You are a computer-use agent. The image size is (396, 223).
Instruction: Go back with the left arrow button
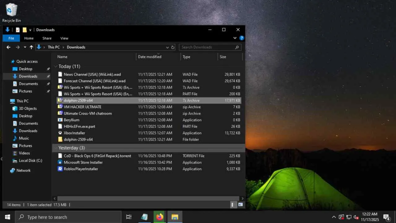pyautogui.click(x=9, y=47)
